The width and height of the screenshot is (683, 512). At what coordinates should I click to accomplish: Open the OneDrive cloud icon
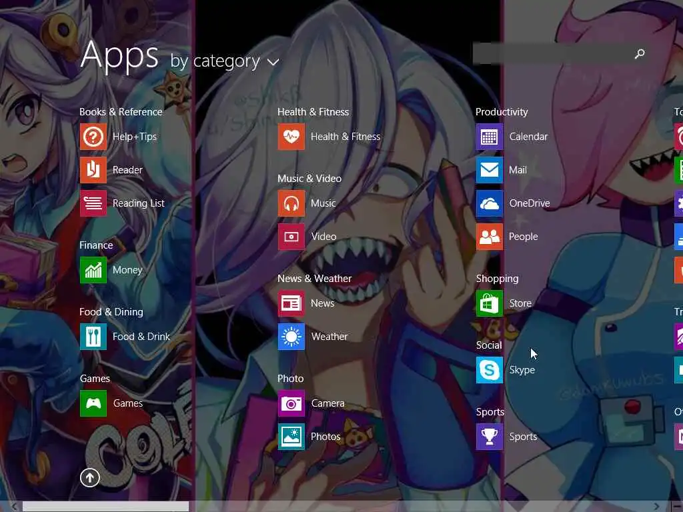[x=490, y=203]
